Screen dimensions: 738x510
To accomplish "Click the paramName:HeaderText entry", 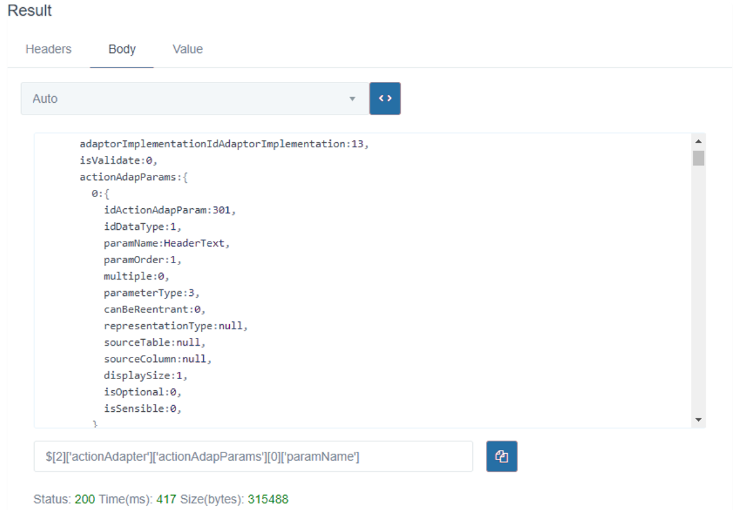I will point(167,243).
